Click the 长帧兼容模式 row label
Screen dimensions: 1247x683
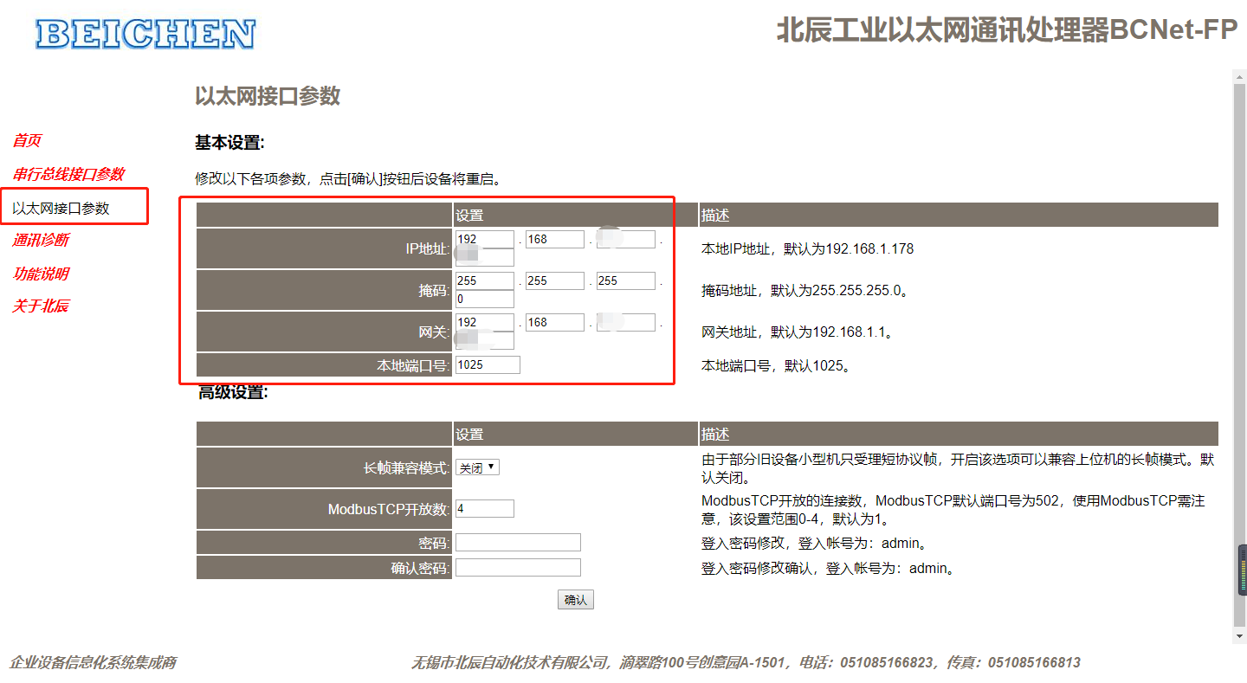pyautogui.click(x=407, y=468)
